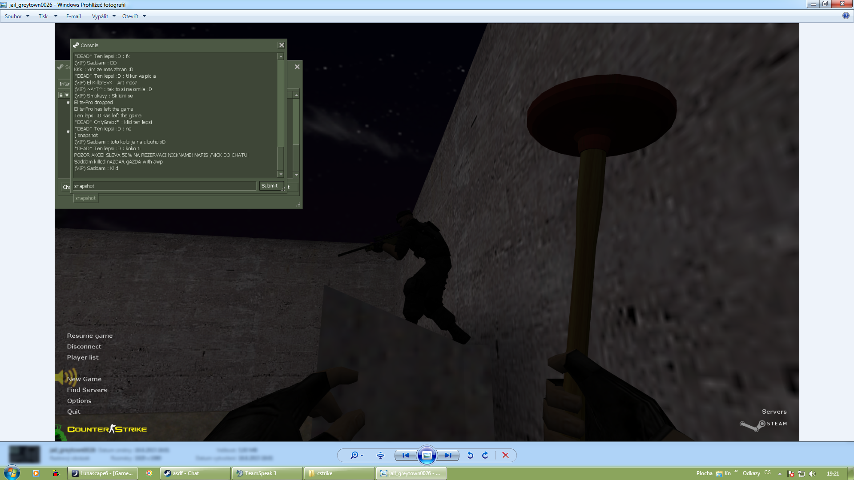Open the Soubor menu

coord(13,16)
